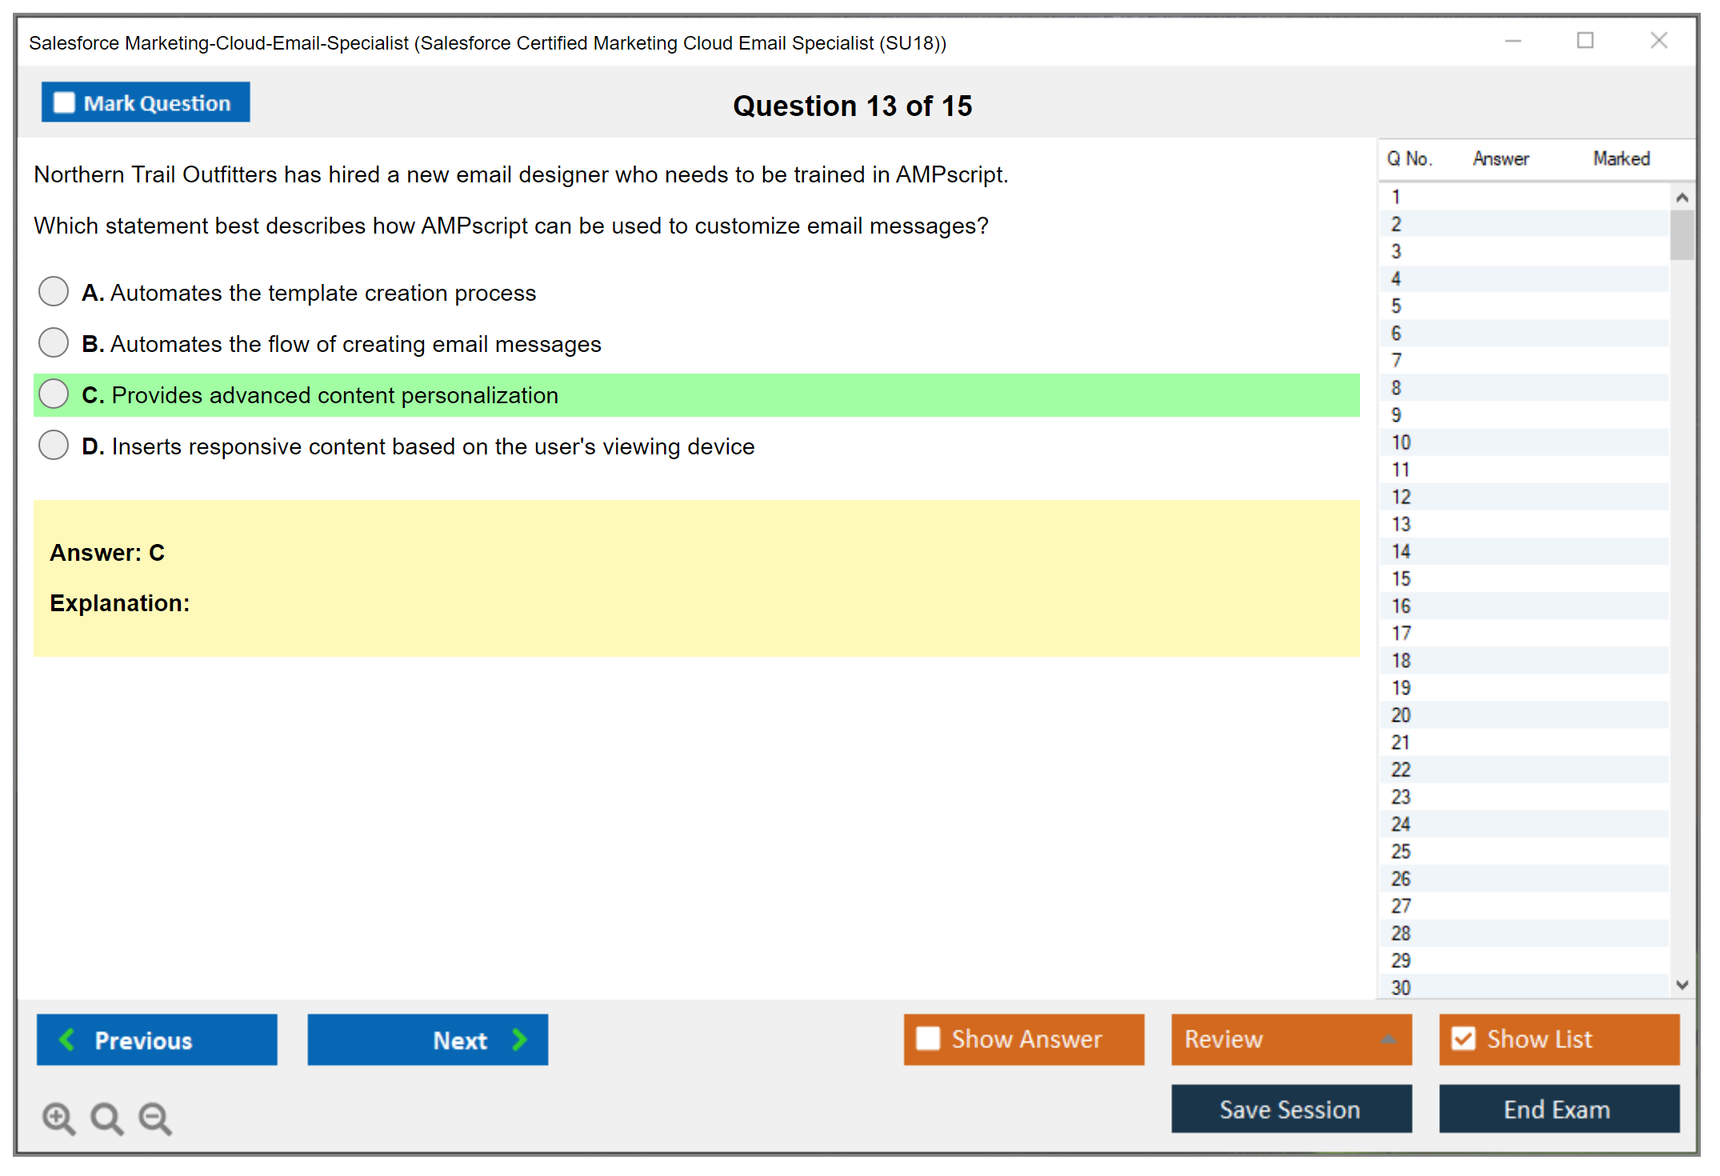The image size is (1720, 1176).
Task: Click the green right chevron on Next
Action: click(x=519, y=1039)
